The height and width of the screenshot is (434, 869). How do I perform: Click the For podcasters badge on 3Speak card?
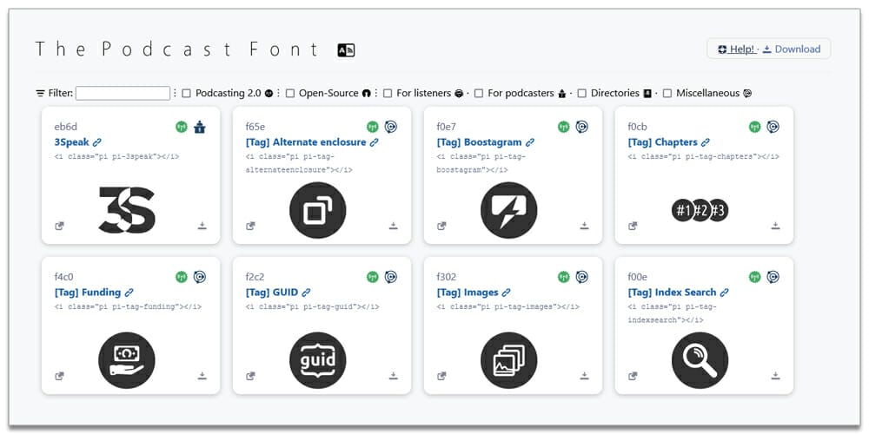(200, 128)
